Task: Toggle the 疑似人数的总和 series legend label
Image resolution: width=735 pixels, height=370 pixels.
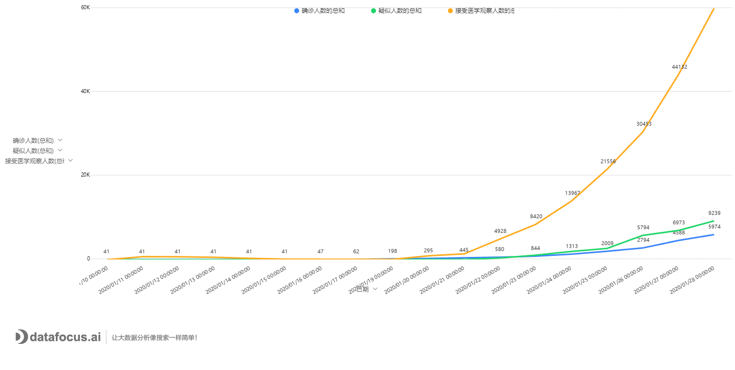Action: [400, 11]
